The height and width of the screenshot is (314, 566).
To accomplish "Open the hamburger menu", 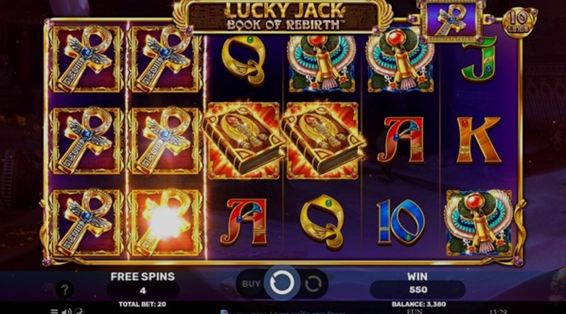I will tap(54, 311).
